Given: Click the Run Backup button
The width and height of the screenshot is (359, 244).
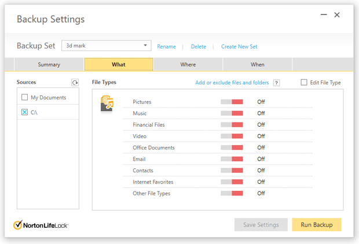Looking at the screenshot, I should point(316,225).
